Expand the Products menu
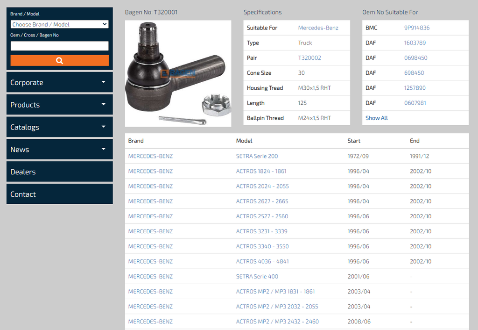Screen dimensions: 478x330 point(59,104)
